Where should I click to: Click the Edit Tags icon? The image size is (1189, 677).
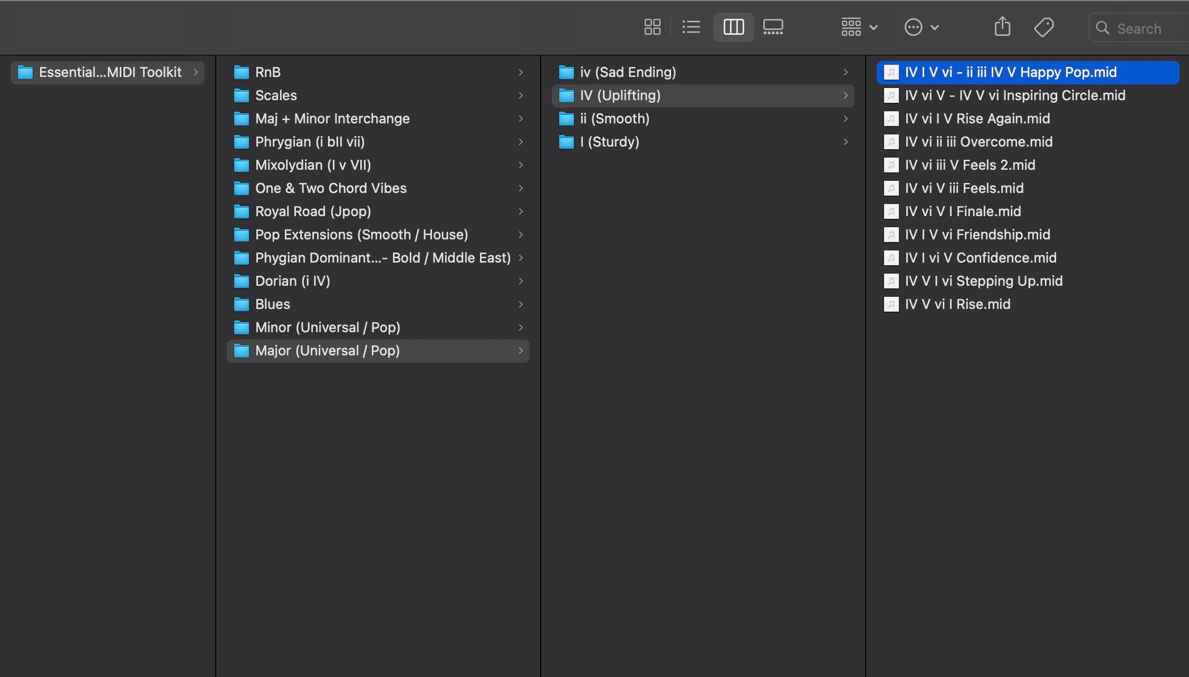[x=1043, y=27]
